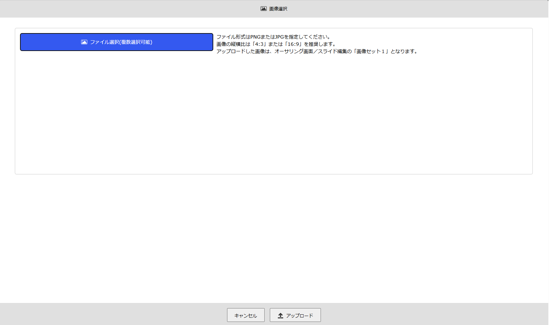Click the file format instruction line about PNG/JPG
549x325 pixels.
(x=273, y=37)
